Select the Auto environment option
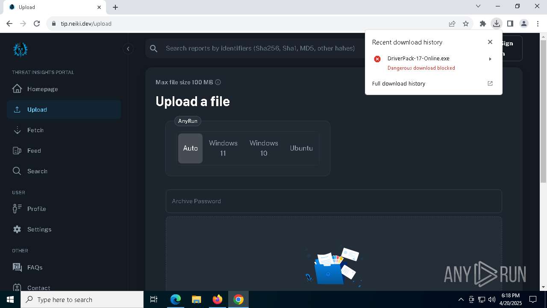Image resolution: width=547 pixels, height=308 pixels. [190, 148]
